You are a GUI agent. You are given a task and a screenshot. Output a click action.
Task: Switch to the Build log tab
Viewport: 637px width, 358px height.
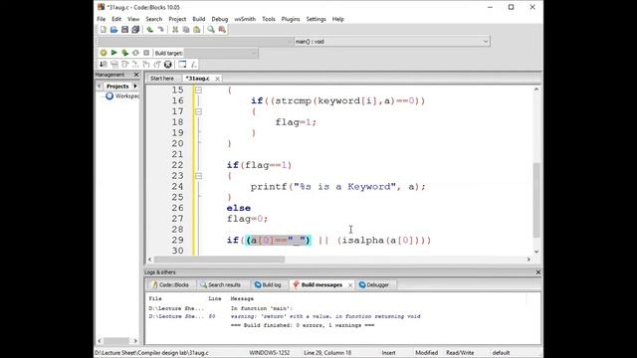coord(268,285)
